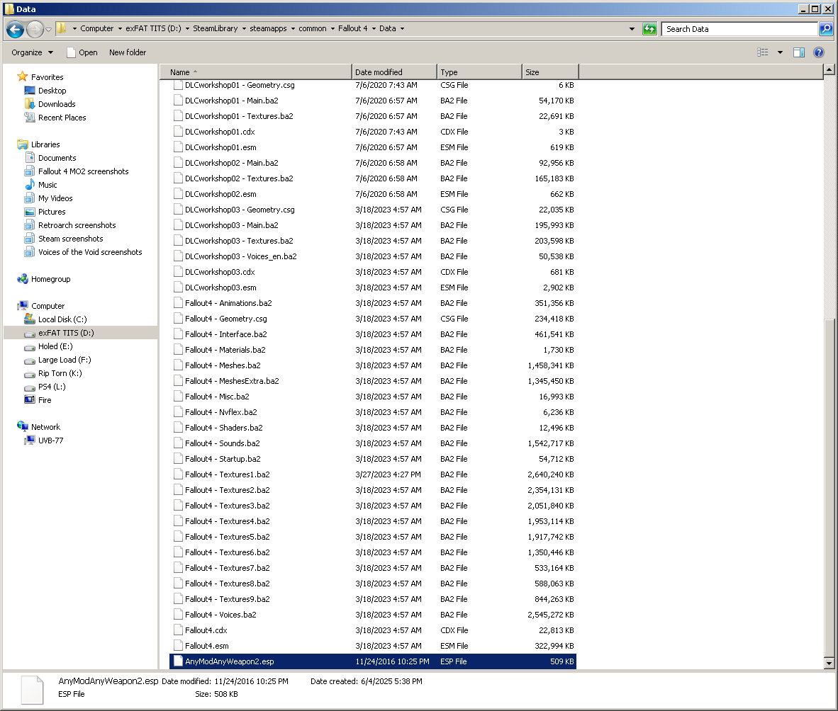Expand dropdown arrow after Computer breadcrumb

(x=120, y=29)
